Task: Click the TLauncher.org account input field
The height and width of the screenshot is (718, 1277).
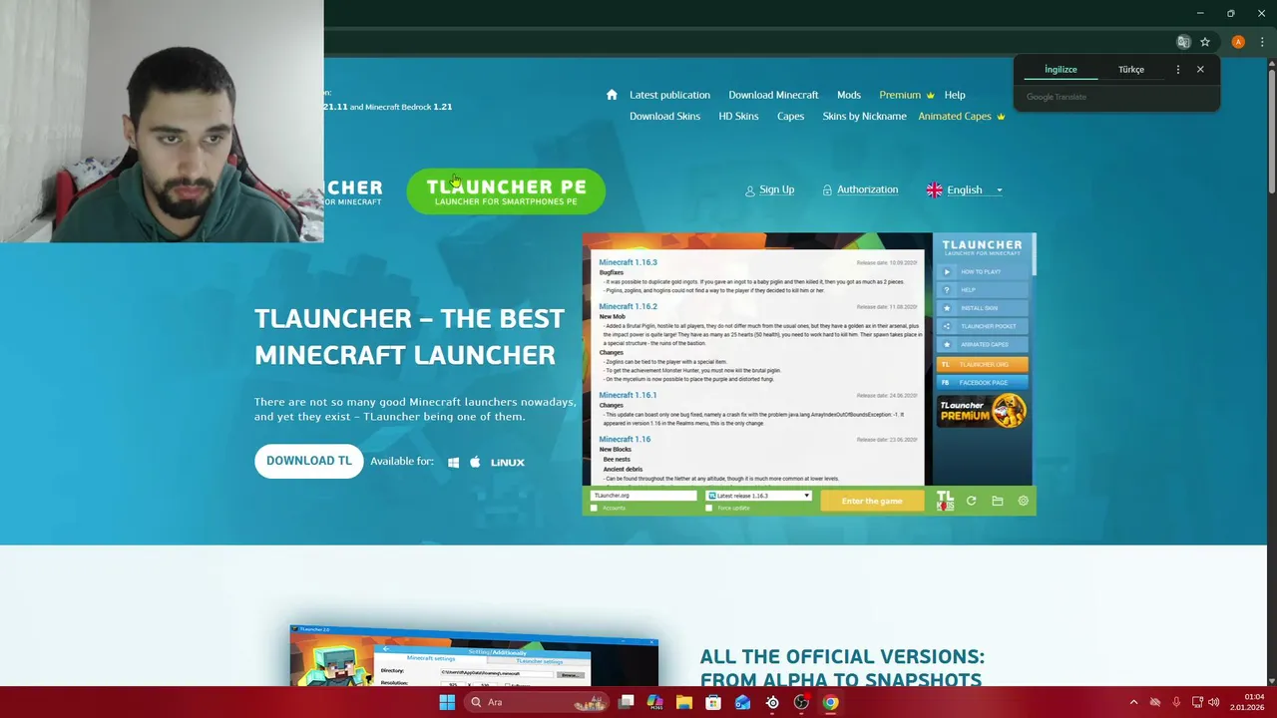Action: point(643,496)
